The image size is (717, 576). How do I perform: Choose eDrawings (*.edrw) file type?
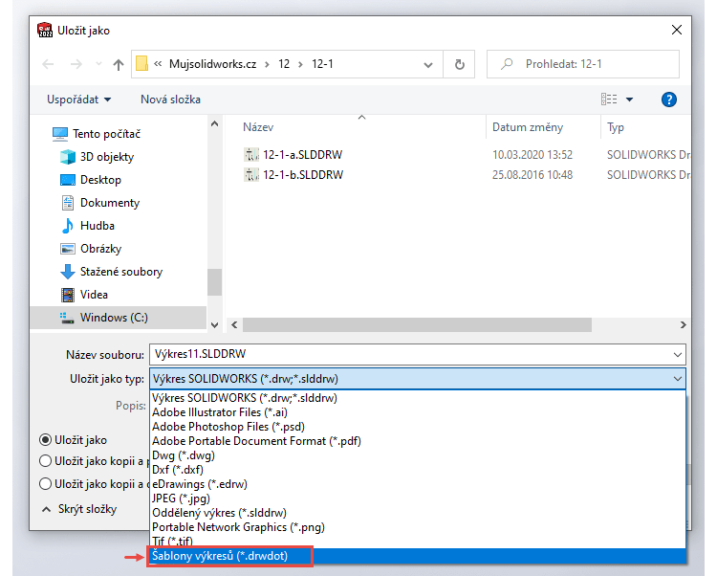coord(418,484)
